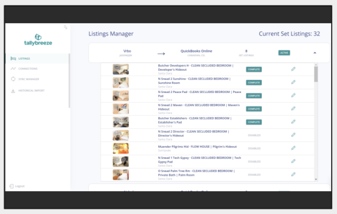337x214 pixels.
Task: Click the Sync Manager circular arrows icon
Action: [x=13, y=79]
